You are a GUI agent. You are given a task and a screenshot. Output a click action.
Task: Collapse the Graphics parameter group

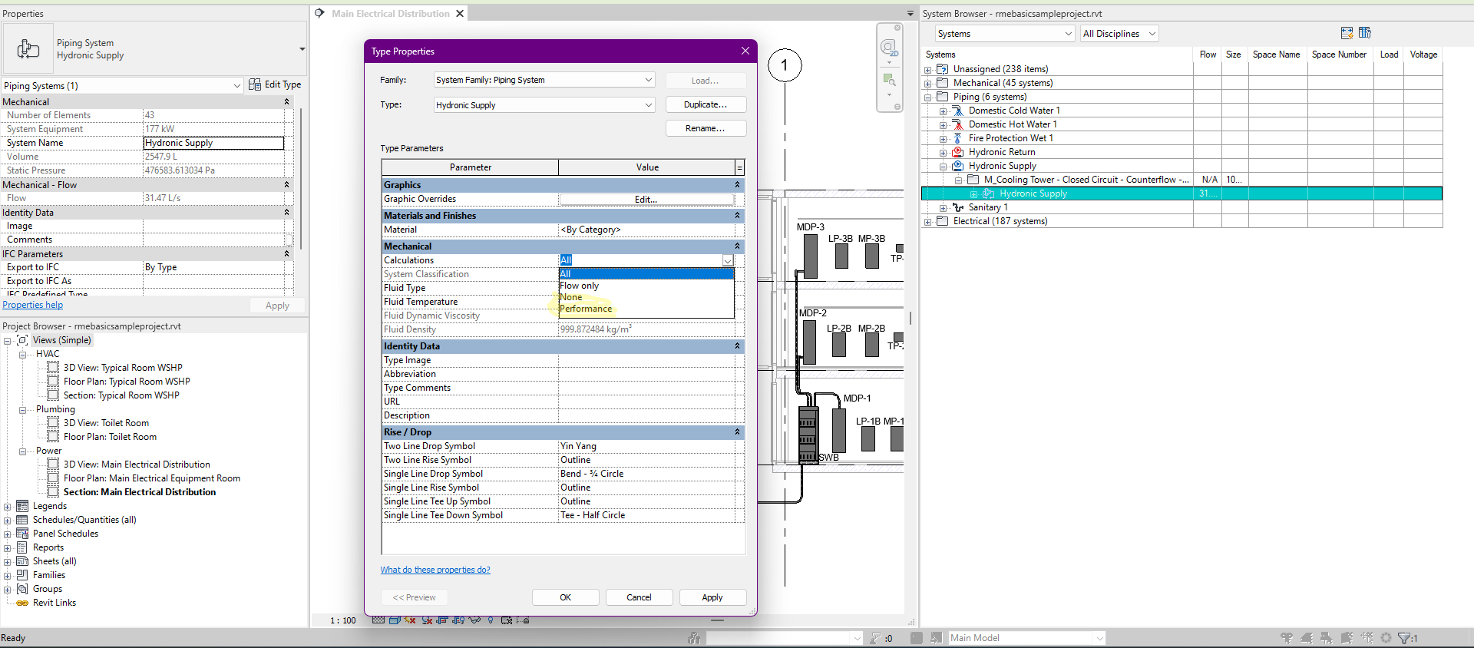click(x=737, y=185)
